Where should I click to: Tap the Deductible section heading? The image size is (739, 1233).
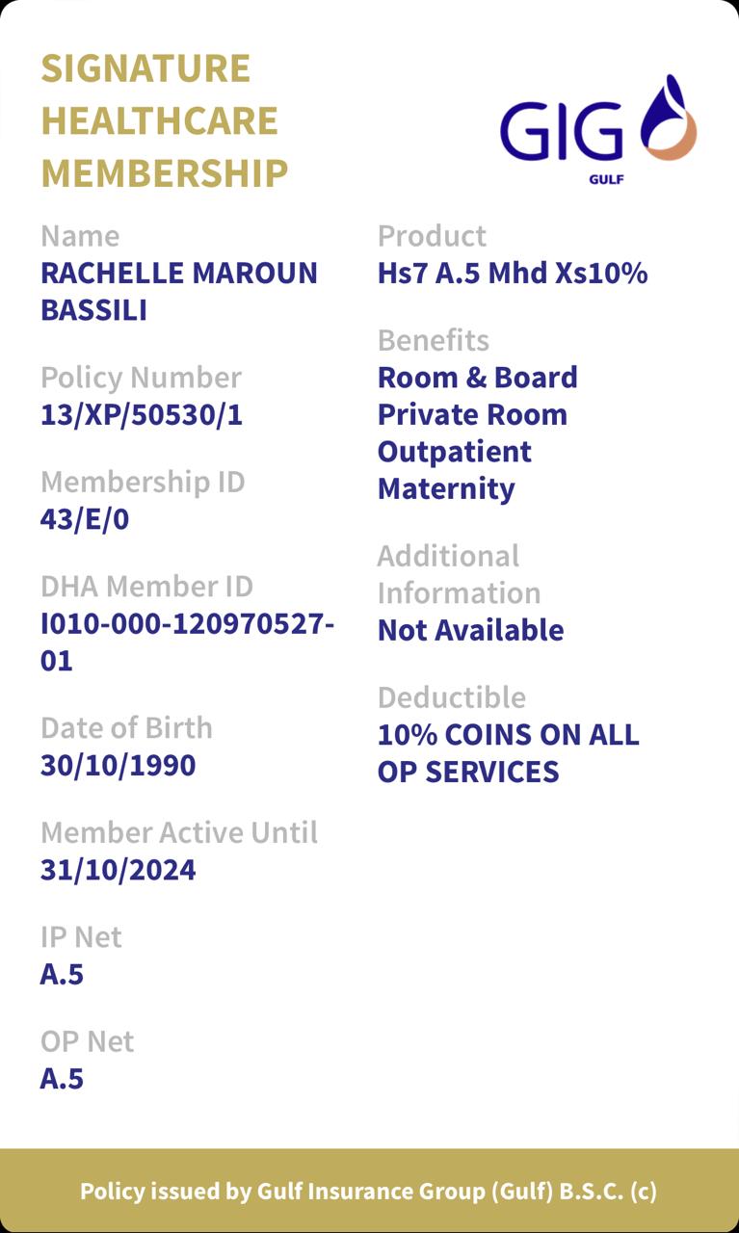(451, 697)
